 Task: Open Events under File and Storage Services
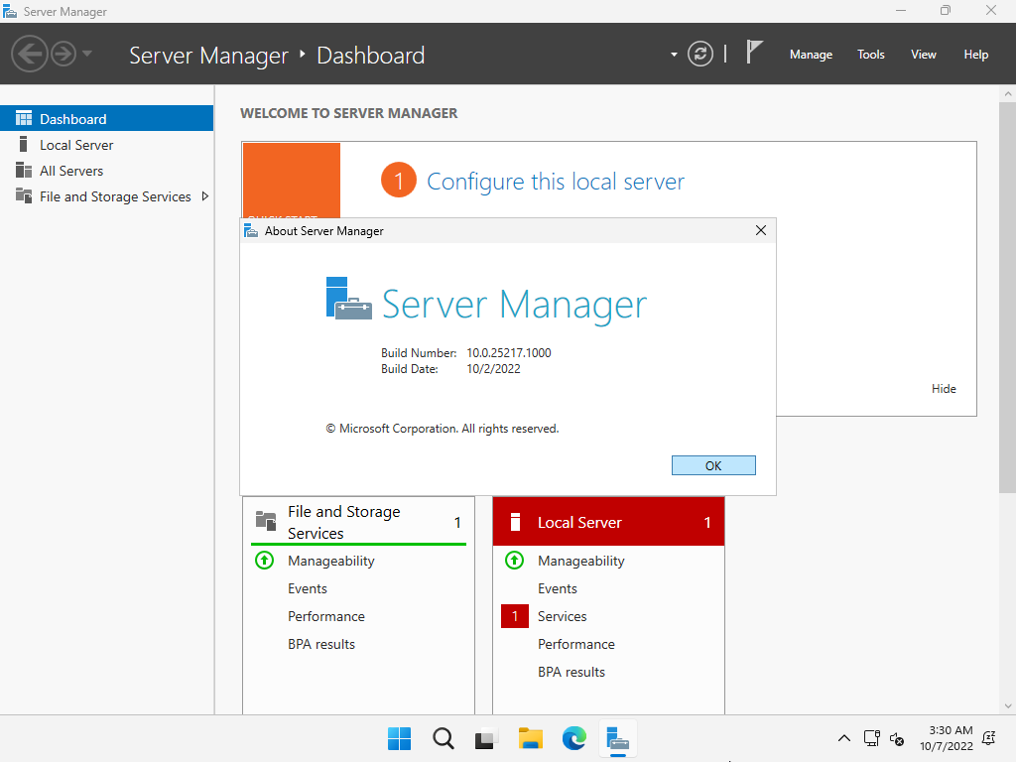click(x=308, y=588)
